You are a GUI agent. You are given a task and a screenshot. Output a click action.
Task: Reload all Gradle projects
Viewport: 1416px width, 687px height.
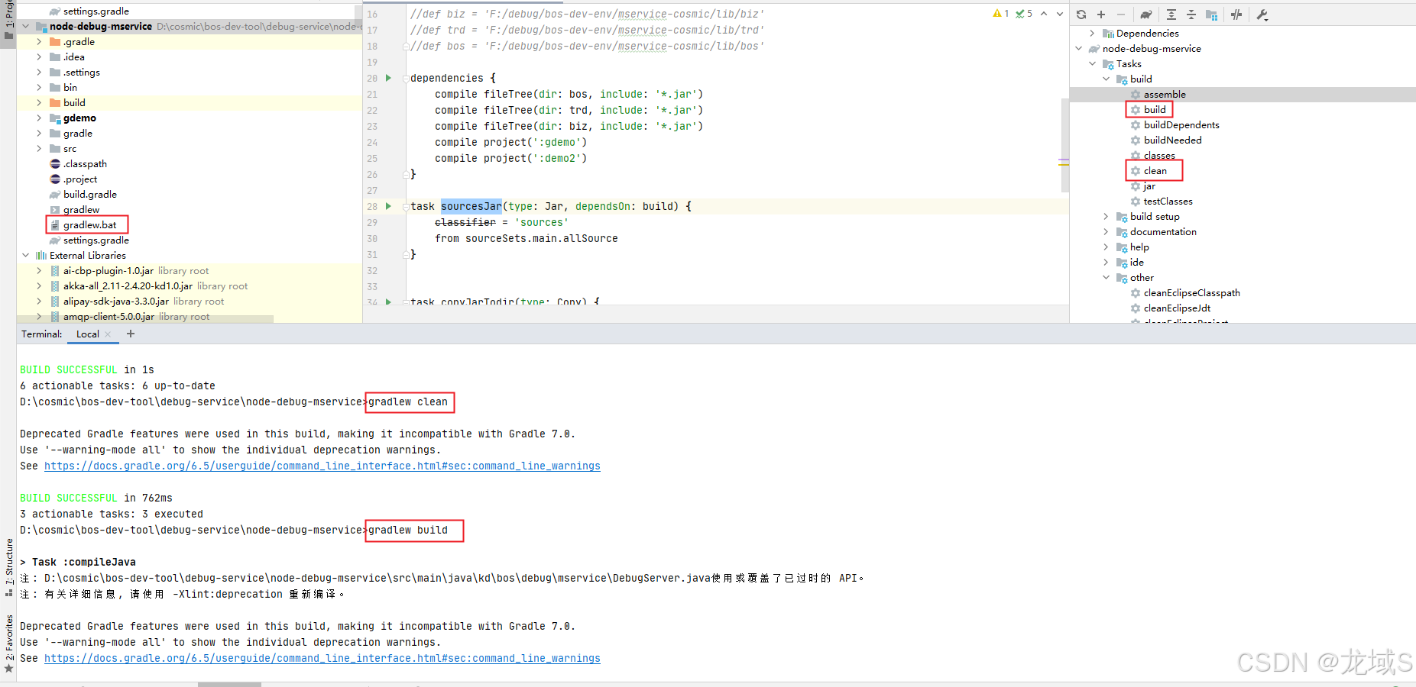tap(1081, 14)
